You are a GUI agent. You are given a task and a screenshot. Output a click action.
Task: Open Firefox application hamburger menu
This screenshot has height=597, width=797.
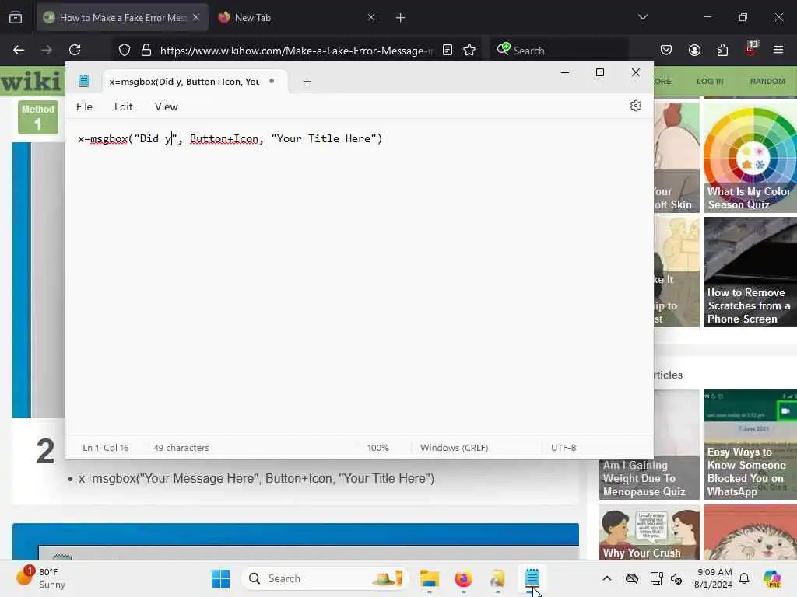coord(778,50)
